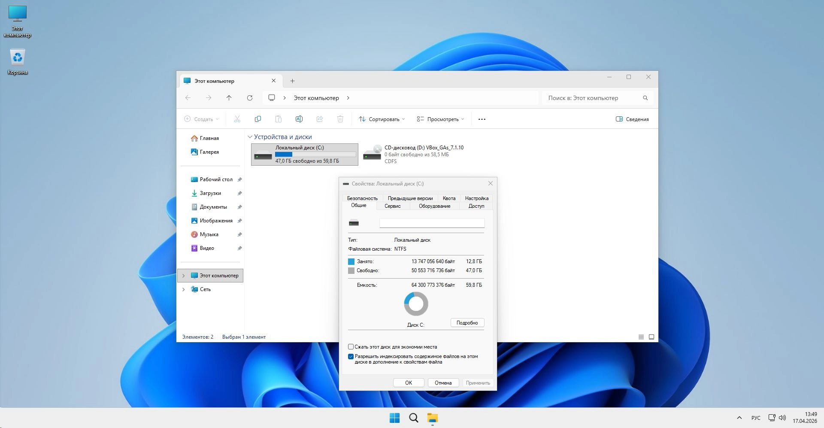Open the Сортировать dropdown
The width and height of the screenshot is (824, 428).
(382, 119)
